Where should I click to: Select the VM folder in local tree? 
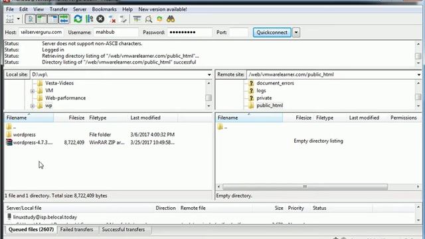pos(49,90)
